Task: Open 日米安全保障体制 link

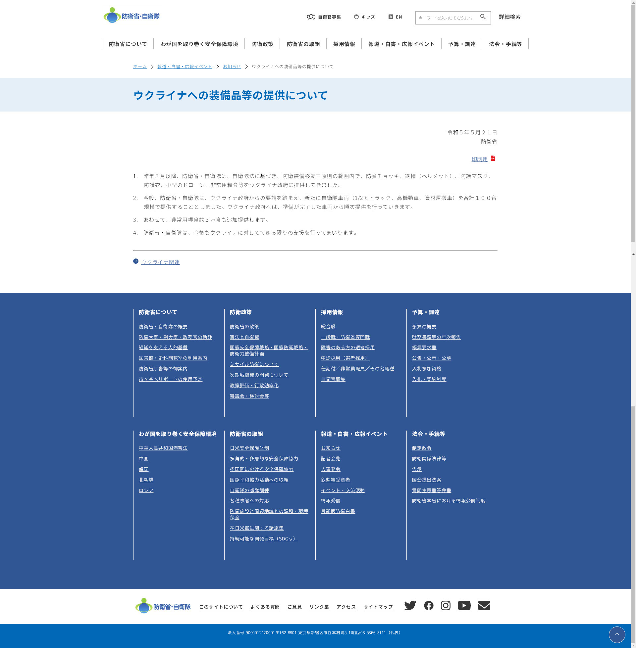Action: coord(249,448)
